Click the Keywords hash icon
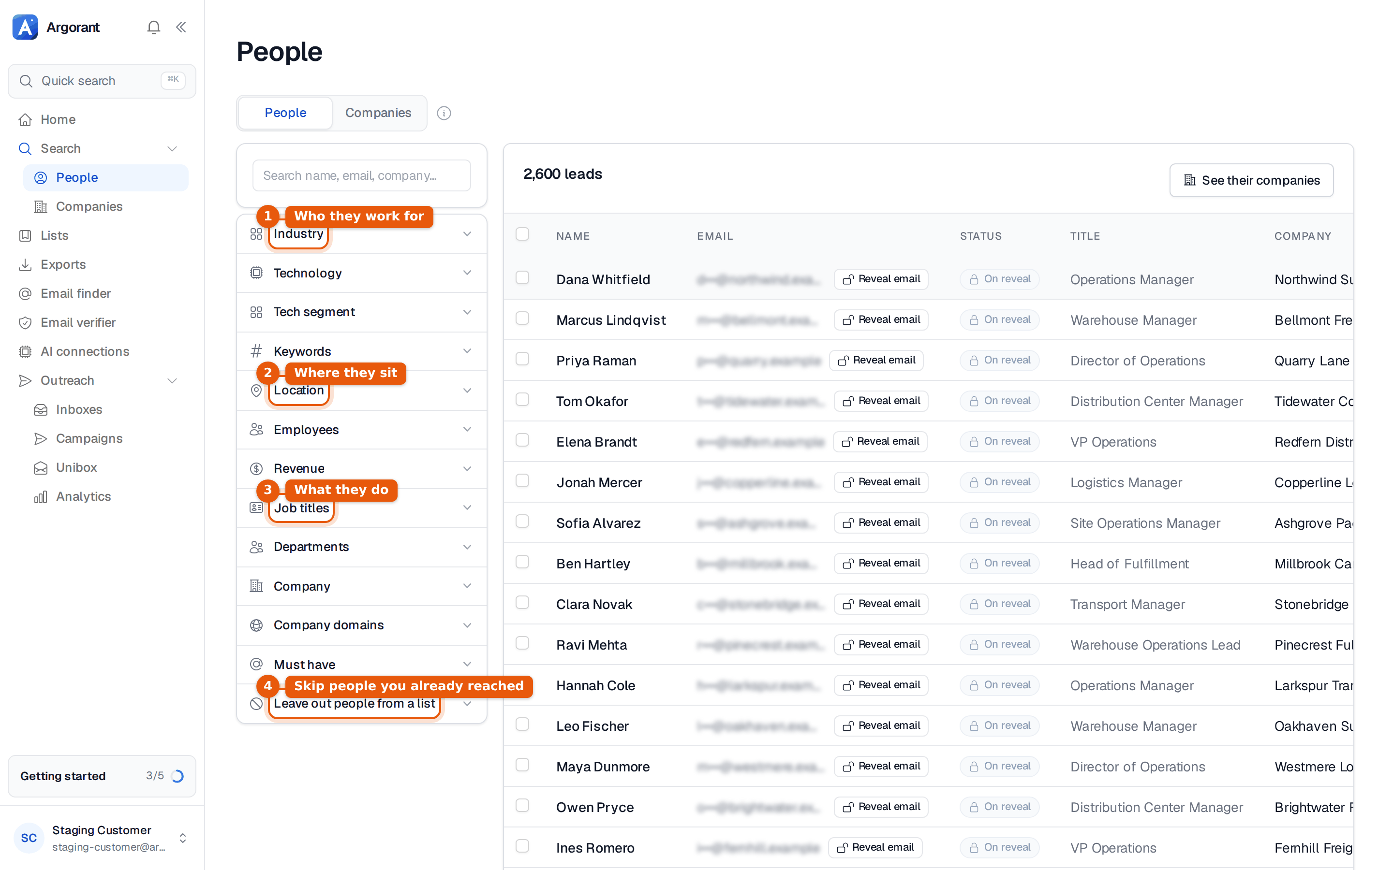Viewport: 1393px width, 870px height. pyautogui.click(x=256, y=351)
